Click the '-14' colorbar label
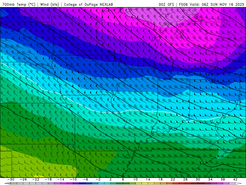Image resolution: width=246 pixels, height=185 pixels. coord(61,179)
